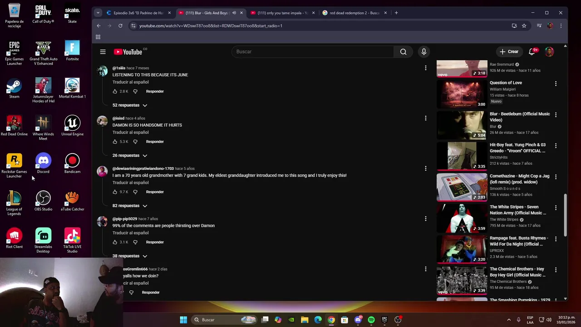Screen dimensions: 581x327
Task: Reload the page in Chrome
Action: [120, 26]
